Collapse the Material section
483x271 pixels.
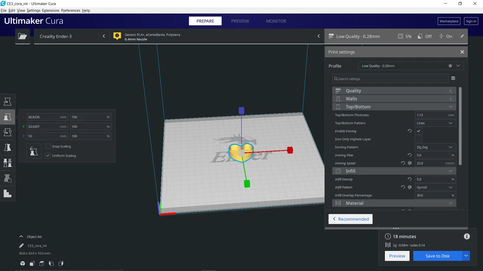(394, 203)
